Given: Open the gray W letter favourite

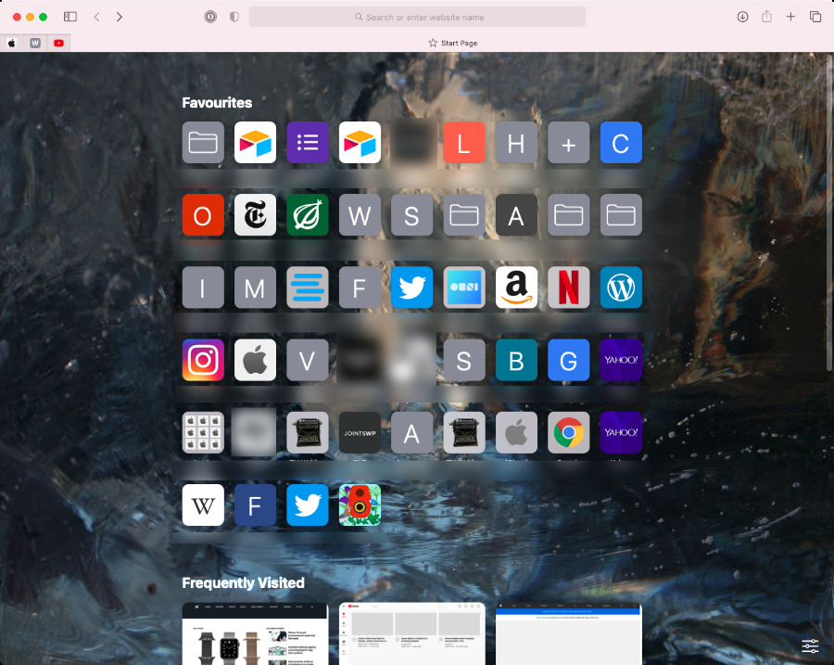Looking at the screenshot, I should point(360,215).
